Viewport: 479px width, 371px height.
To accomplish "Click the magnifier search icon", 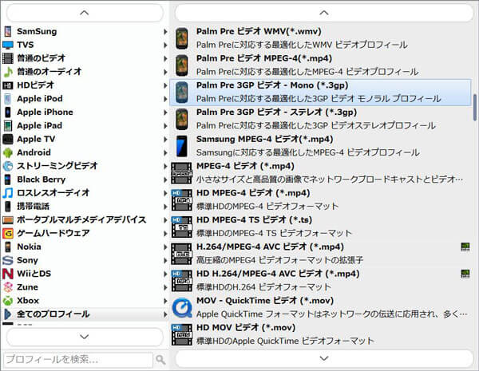I will (x=160, y=359).
